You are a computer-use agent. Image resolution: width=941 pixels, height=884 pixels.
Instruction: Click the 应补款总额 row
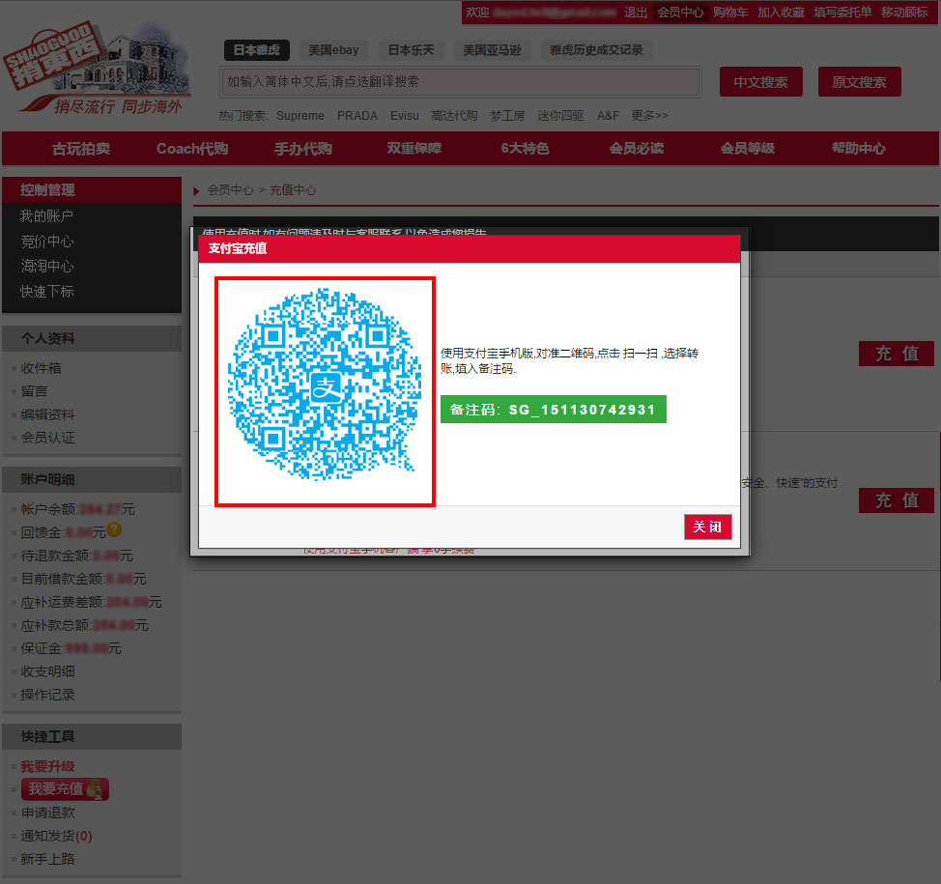pyautogui.click(x=85, y=625)
